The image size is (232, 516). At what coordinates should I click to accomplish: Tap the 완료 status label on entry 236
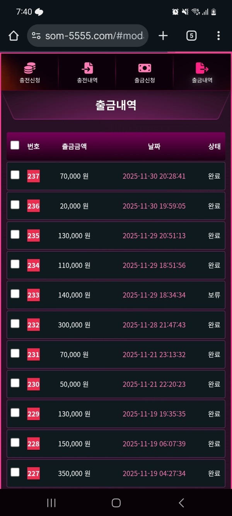point(214,206)
